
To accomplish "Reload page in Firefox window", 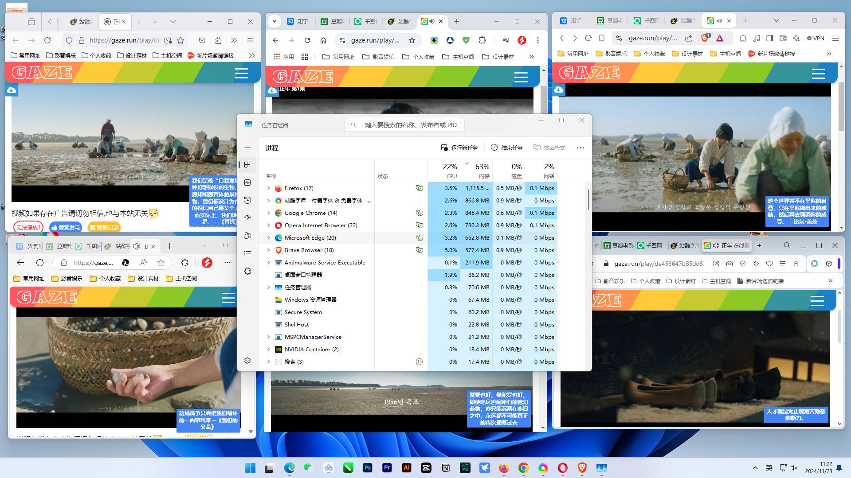I will click(47, 40).
